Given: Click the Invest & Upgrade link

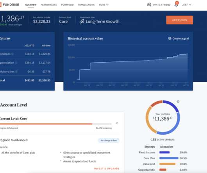Looking at the screenshot, I should [x=107, y=169].
